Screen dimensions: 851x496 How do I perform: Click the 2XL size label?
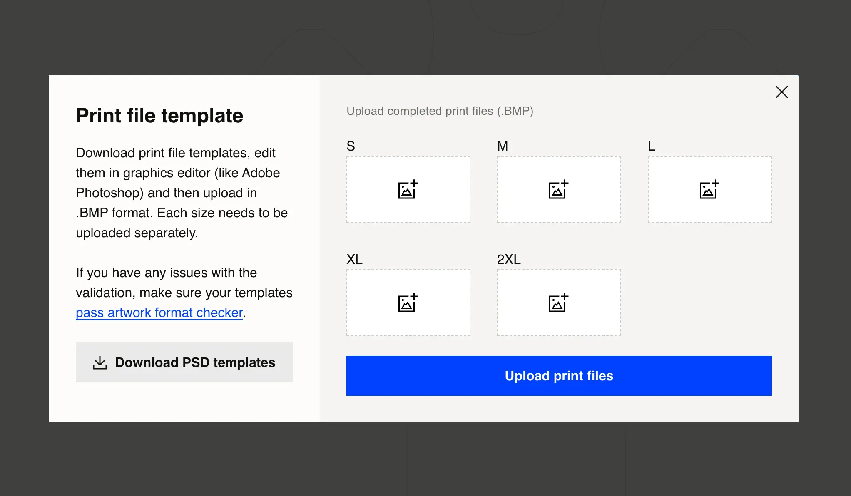[x=508, y=259]
